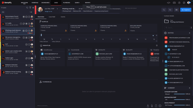The height and width of the screenshot is (108, 193).
Task: Click the Suspicious entity found tag
Action: [x=101, y=11]
